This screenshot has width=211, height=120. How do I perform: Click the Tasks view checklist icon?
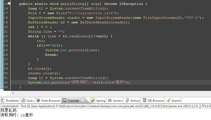[x=24, y=100]
